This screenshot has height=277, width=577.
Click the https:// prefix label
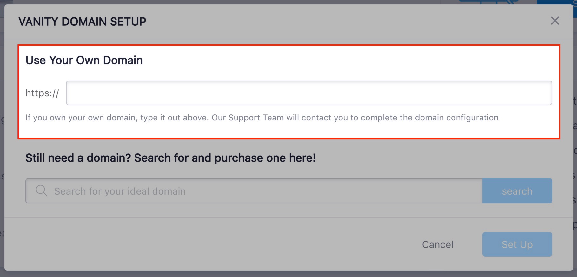42,93
